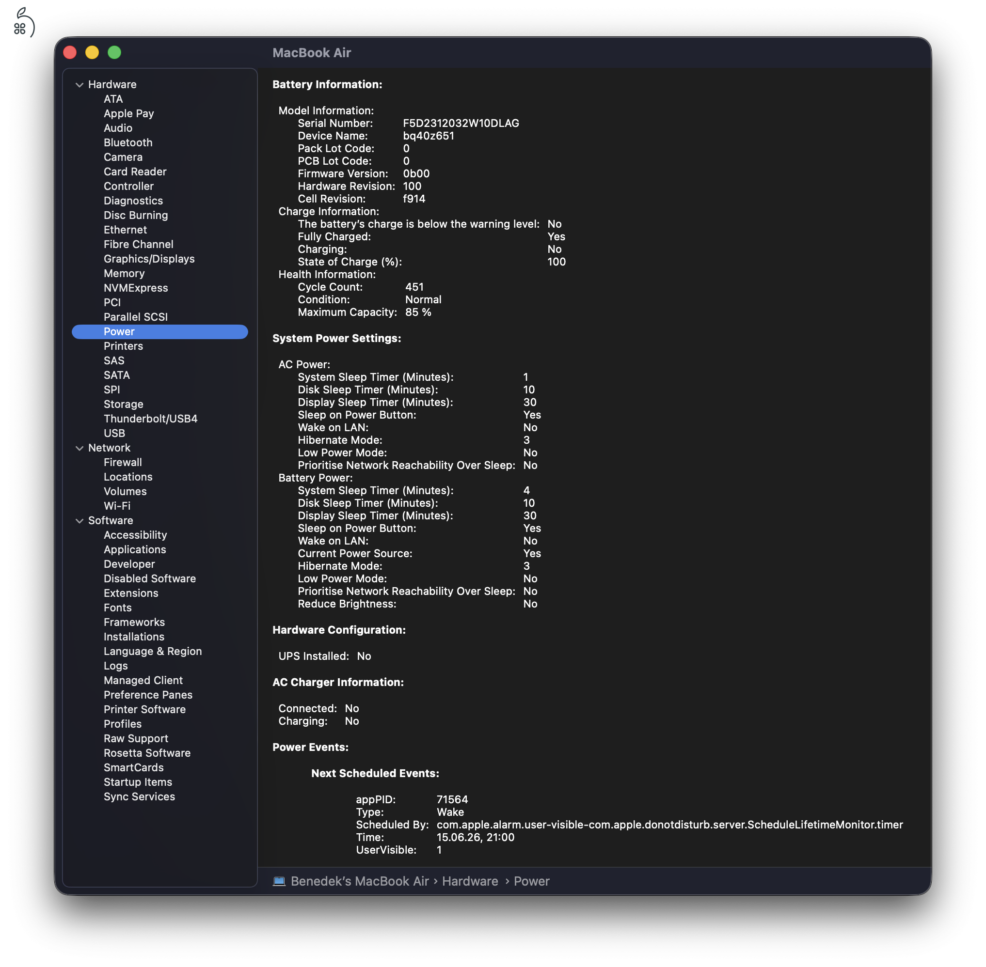The width and height of the screenshot is (986, 967).
Task: Open the SPI hardware entry
Action: point(112,390)
